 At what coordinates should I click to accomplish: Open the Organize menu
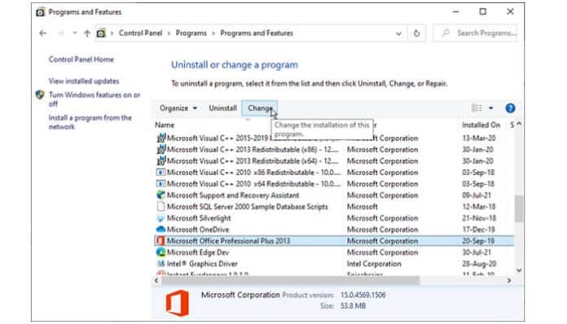pyautogui.click(x=178, y=108)
